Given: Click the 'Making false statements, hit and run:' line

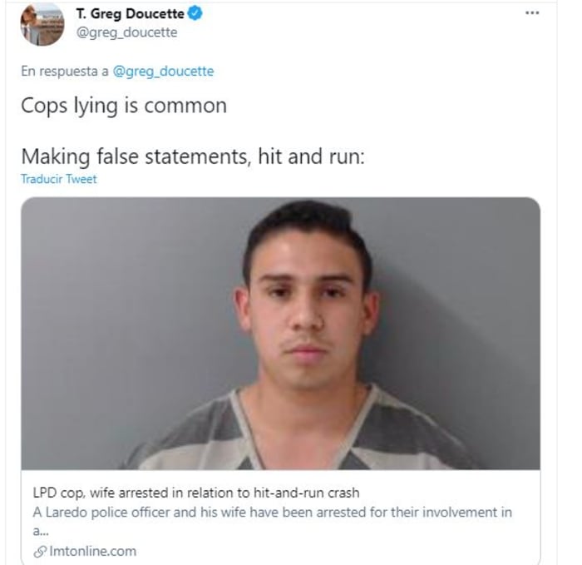Looking at the screenshot, I should point(193,156).
